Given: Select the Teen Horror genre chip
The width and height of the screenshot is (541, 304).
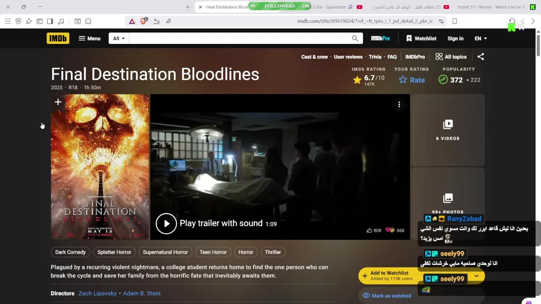Looking at the screenshot, I should coord(213,252).
